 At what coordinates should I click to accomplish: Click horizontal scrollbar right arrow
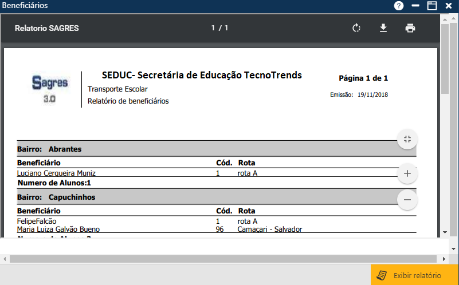(x=444, y=259)
